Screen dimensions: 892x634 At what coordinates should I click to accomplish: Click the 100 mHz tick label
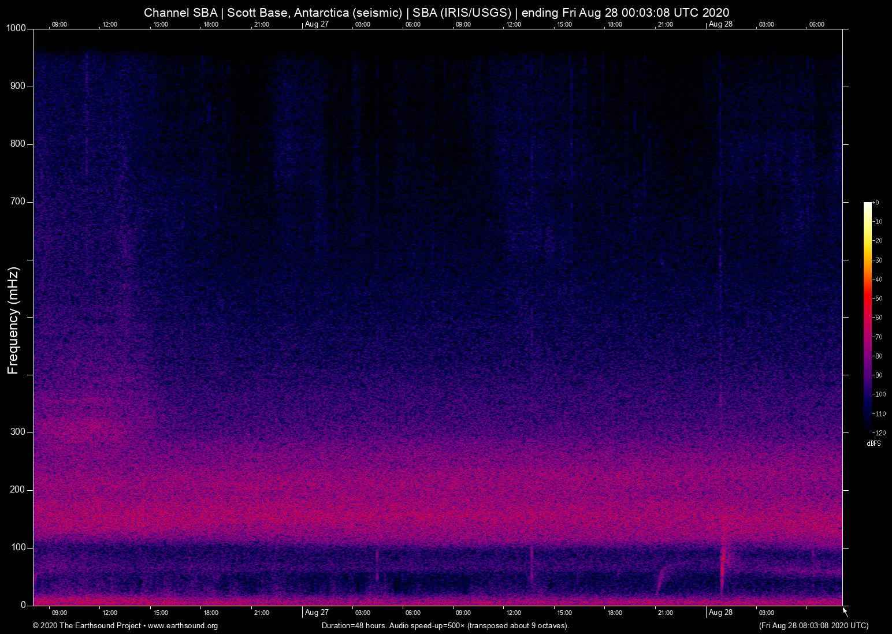tap(18, 547)
